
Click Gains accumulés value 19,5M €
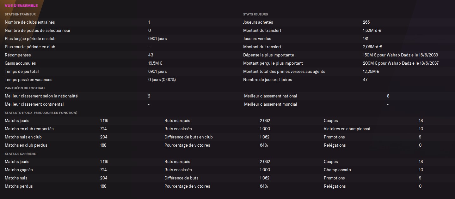tap(155, 63)
